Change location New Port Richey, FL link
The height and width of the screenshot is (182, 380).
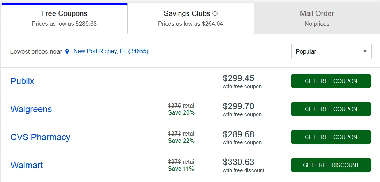111,51
